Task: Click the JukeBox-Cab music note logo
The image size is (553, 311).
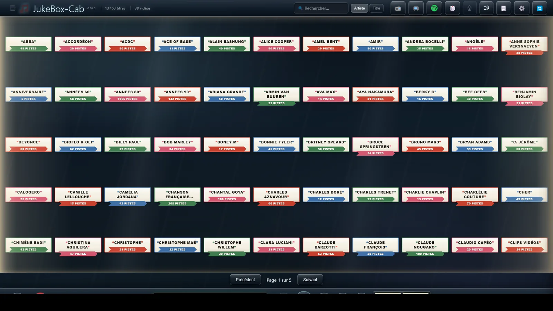Action: pos(24,9)
